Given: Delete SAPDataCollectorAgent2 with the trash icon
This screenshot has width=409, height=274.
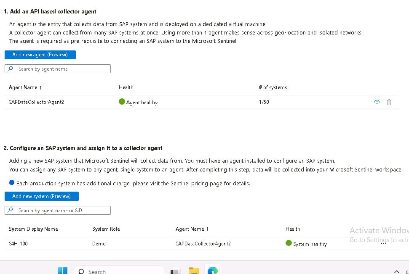Looking at the screenshot, I should [x=389, y=102].
